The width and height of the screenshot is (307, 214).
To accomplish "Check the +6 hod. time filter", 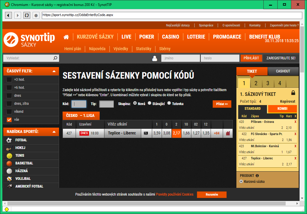I will 9,88.
